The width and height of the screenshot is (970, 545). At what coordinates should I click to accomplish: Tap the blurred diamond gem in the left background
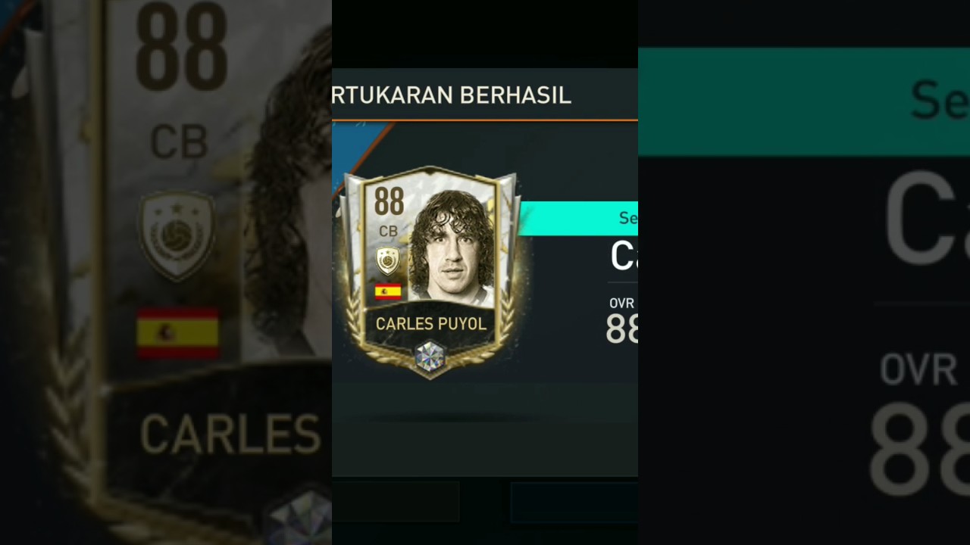(298, 517)
